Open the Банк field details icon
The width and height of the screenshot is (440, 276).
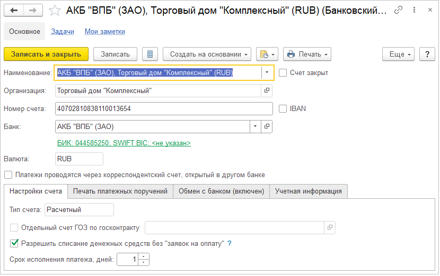coord(267,127)
